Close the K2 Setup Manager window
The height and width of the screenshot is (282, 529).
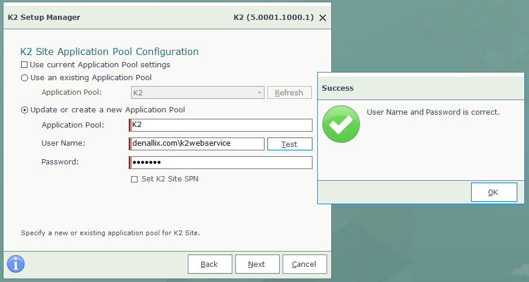tap(322, 18)
